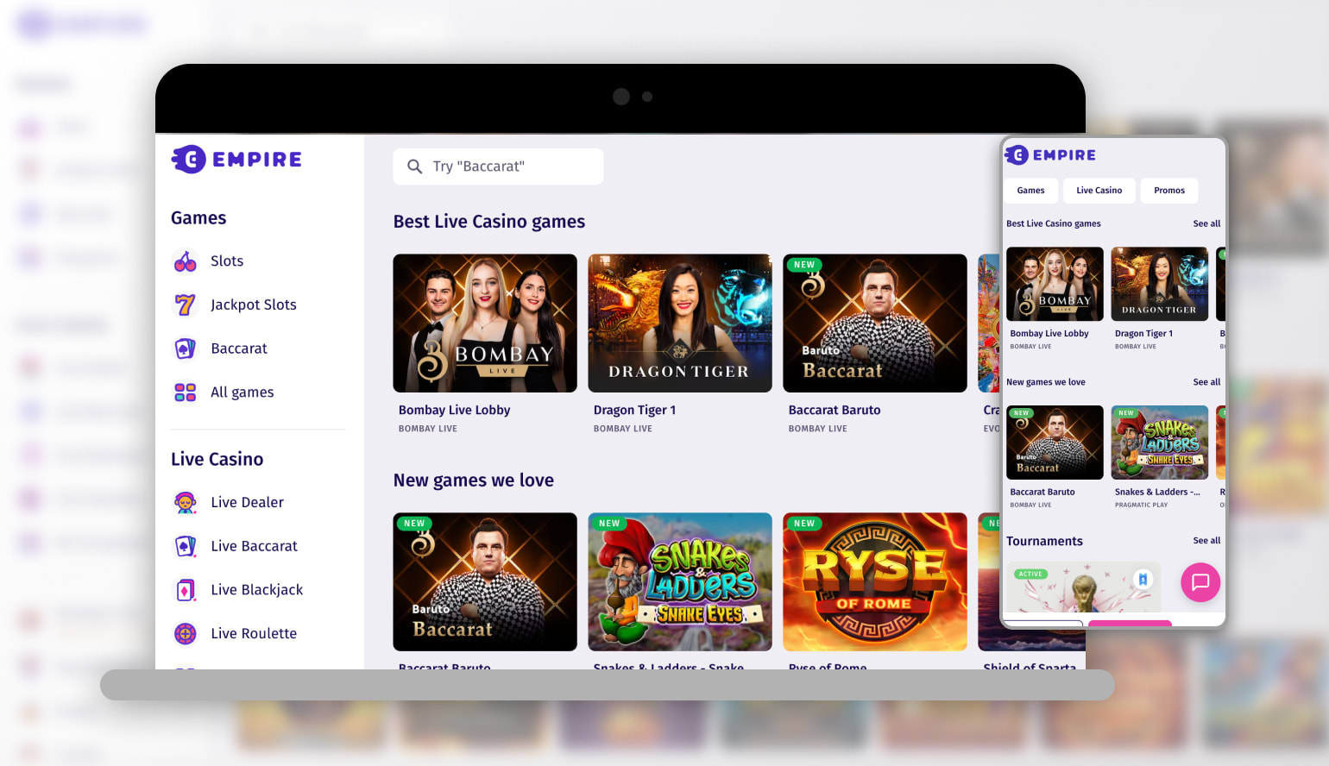Click the Try "Baccarat" search field

pos(498,166)
